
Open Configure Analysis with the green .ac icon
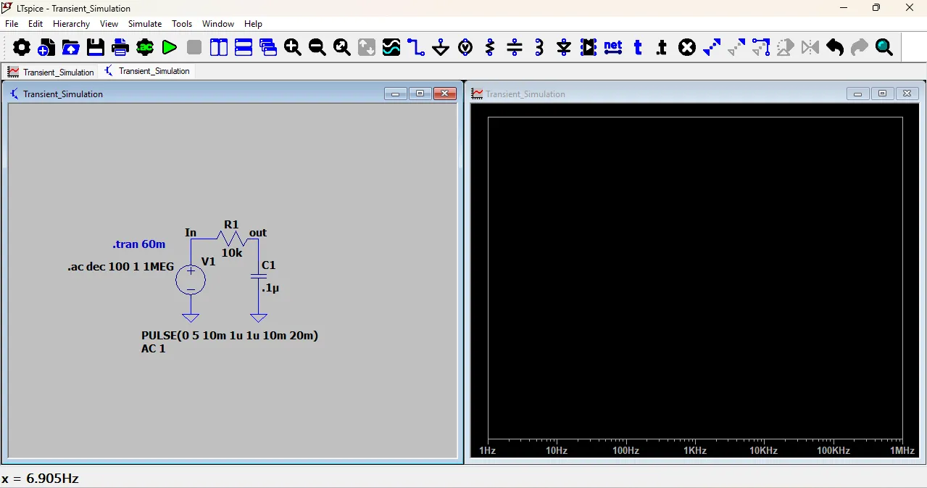click(x=145, y=48)
